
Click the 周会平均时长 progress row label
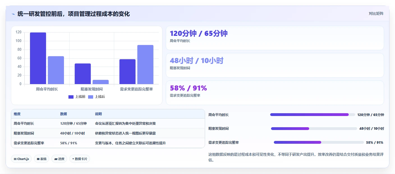click(219, 115)
